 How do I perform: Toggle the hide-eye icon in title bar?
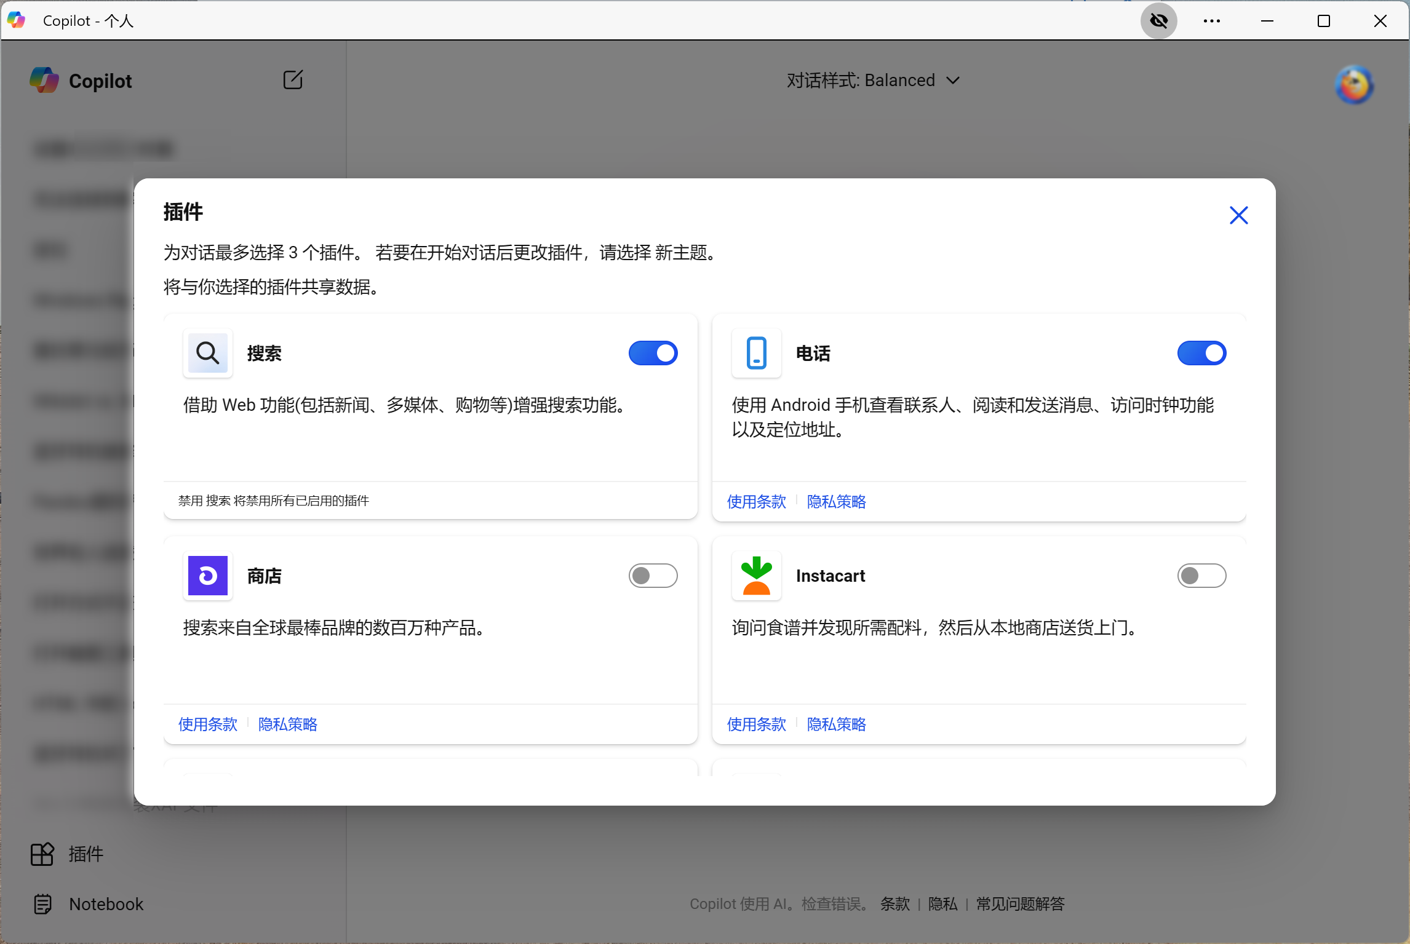pyautogui.click(x=1159, y=21)
